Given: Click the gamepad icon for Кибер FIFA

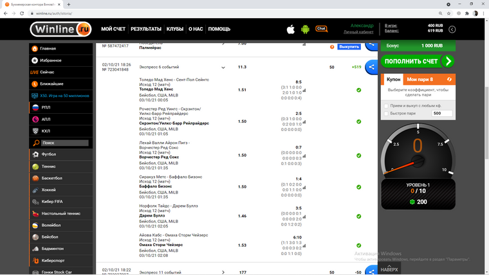Looking at the screenshot, I should pyautogui.click(x=35, y=202).
